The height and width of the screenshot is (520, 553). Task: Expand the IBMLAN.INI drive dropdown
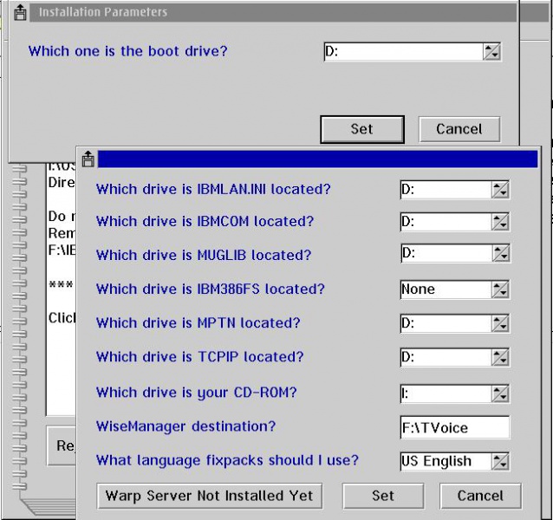500,190
